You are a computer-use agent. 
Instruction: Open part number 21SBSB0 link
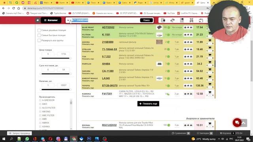pos(108,42)
